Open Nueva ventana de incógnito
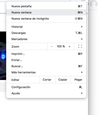 pos(46,18)
